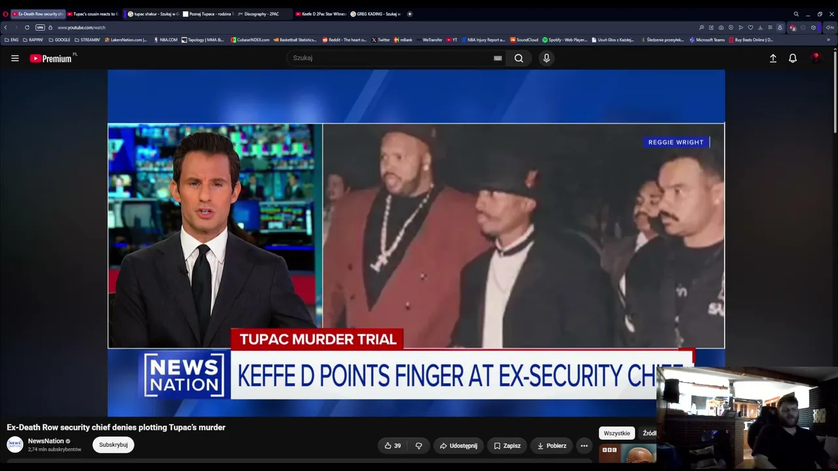Image resolution: width=838 pixels, height=471 pixels.
Task: Start voice search with the microphone icon
Action: click(x=547, y=58)
